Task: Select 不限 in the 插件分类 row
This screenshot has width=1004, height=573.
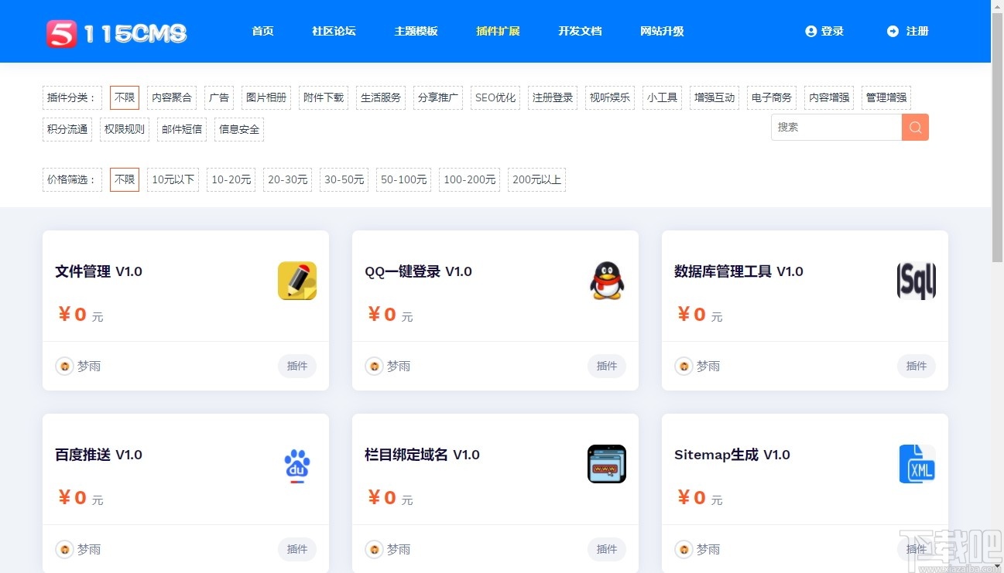Action: pos(125,97)
